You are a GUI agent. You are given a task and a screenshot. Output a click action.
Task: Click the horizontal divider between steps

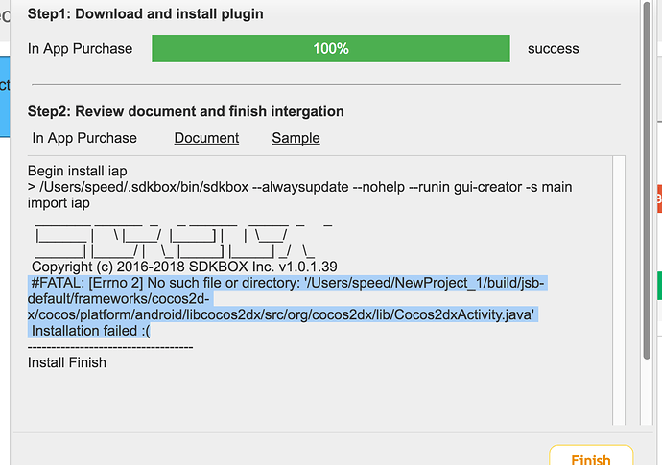(326, 85)
